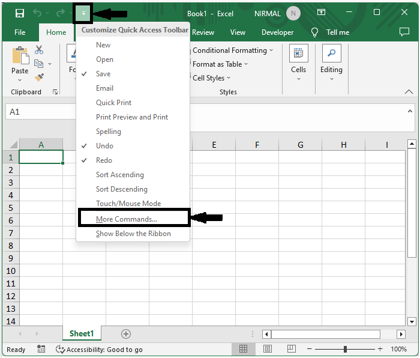Switch to the Review tab

click(x=203, y=32)
